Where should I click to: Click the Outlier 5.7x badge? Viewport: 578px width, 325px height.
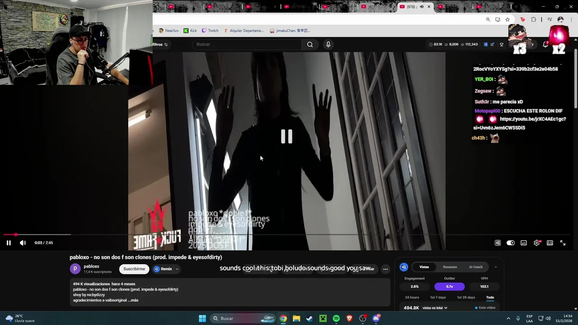click(x=449, y=287)
